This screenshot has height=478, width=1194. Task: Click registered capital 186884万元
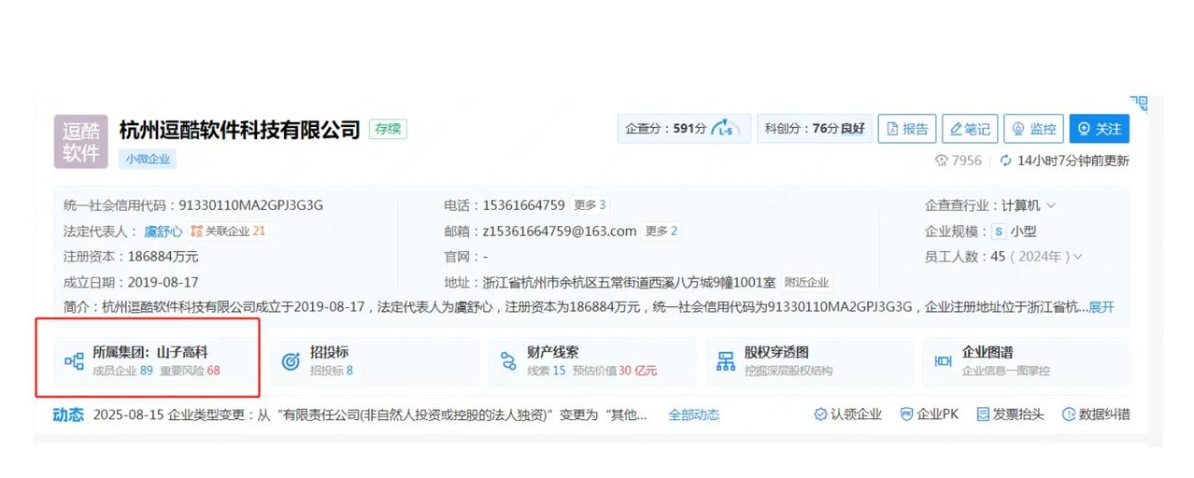164,256
